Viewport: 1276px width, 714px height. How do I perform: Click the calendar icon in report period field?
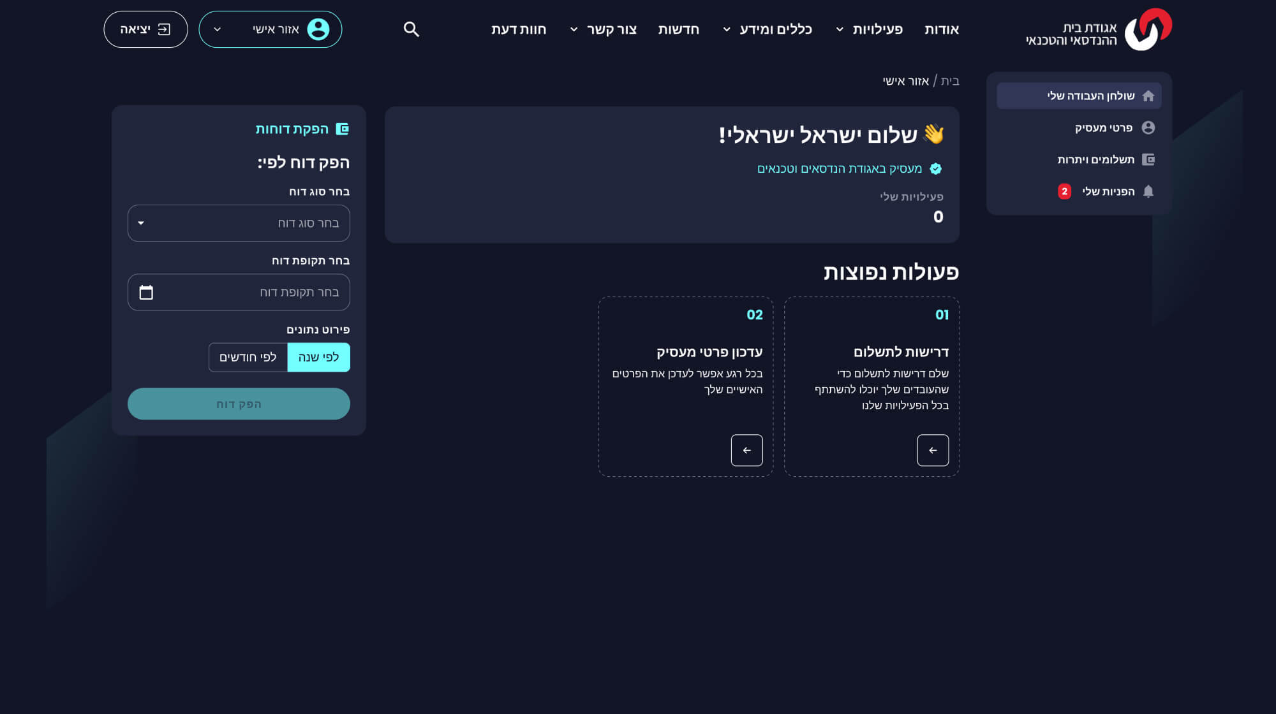pyautogui.click(x=146, y=293)
